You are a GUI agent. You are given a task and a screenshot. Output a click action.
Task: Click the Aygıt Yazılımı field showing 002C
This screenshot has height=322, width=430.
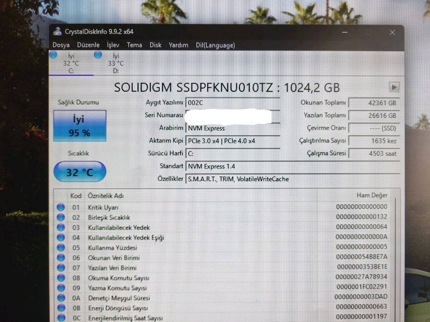233,103
